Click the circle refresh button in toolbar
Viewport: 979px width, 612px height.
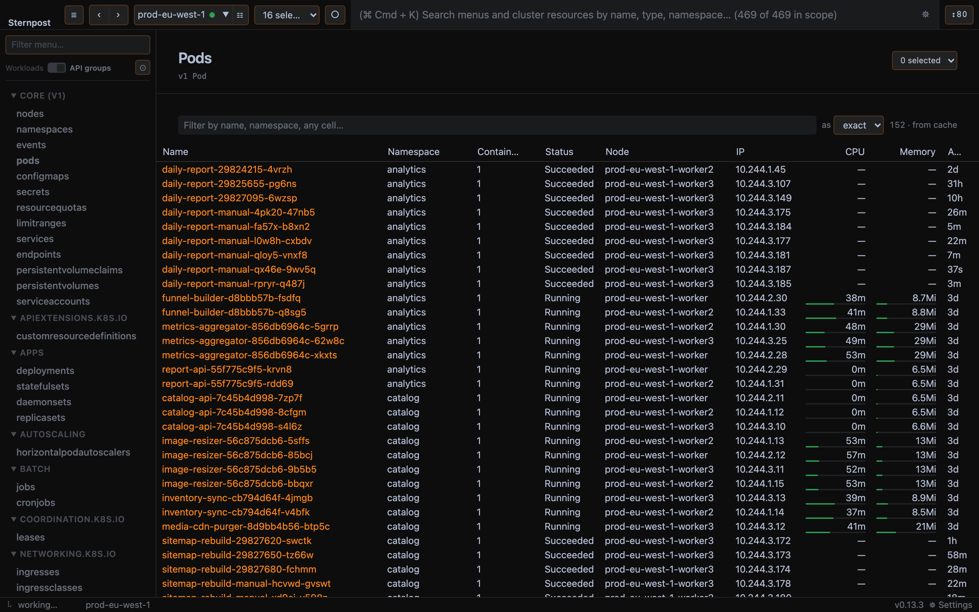click(x=335, y=15)
